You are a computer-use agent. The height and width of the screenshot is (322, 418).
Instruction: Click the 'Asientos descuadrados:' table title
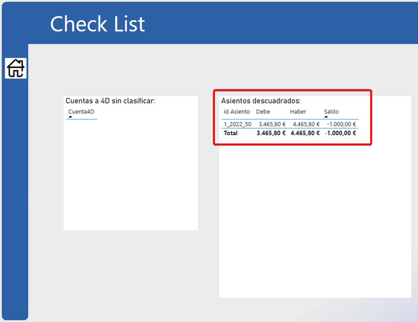tap(261, 101)
